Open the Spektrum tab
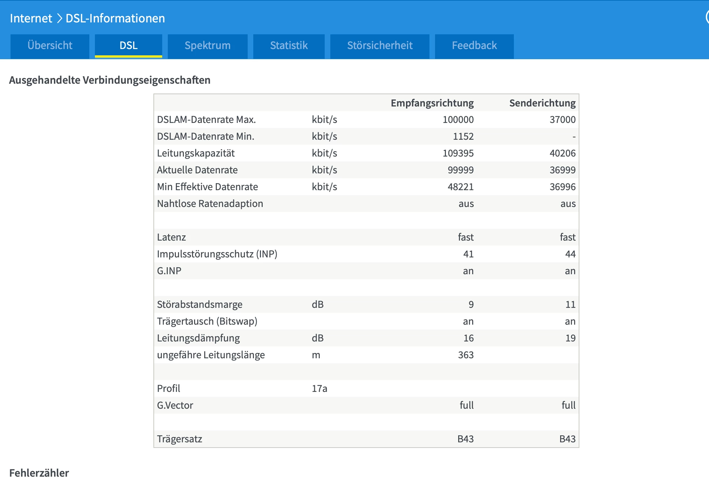The width and height of the screenshot is (709, 484). coord(207,46)
